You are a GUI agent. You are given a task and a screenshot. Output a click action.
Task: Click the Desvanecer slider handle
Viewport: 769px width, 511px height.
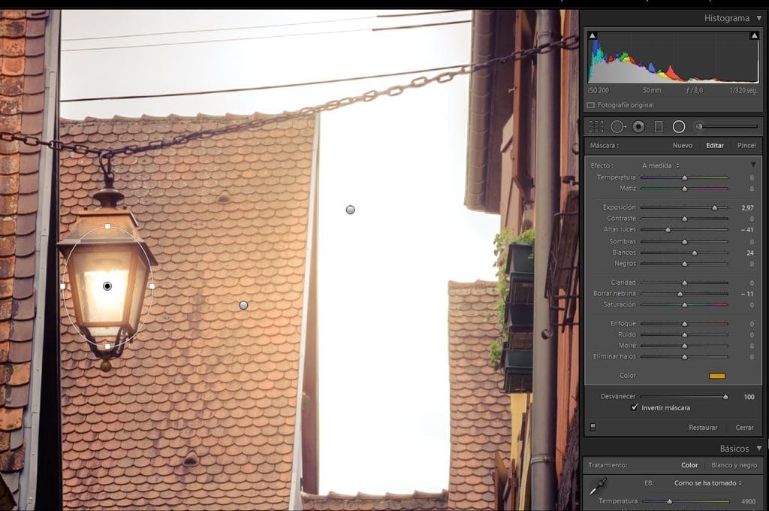(x=725, y=397)
